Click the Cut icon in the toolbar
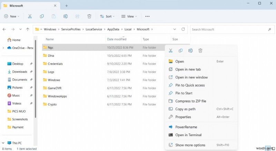Viewport: 276px width, 151px height. [x=30, y=16]
